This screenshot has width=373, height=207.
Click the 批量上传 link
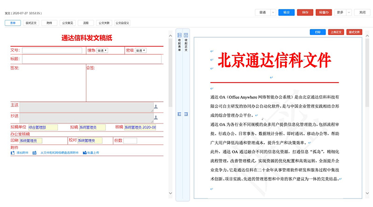(x=93, y=153)
